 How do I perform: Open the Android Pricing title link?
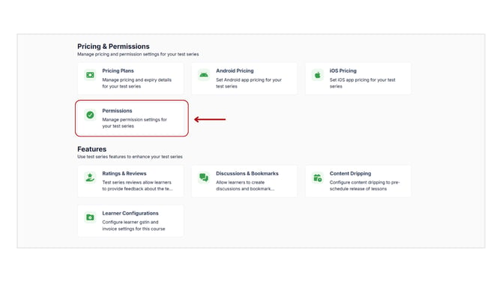[235, 70]
